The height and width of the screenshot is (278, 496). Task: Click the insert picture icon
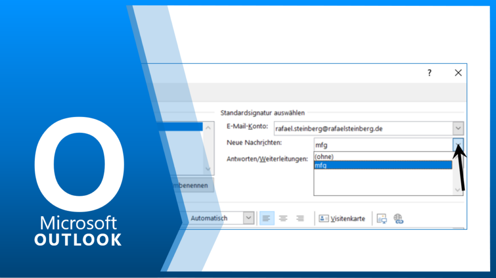(x=382, y=219)
